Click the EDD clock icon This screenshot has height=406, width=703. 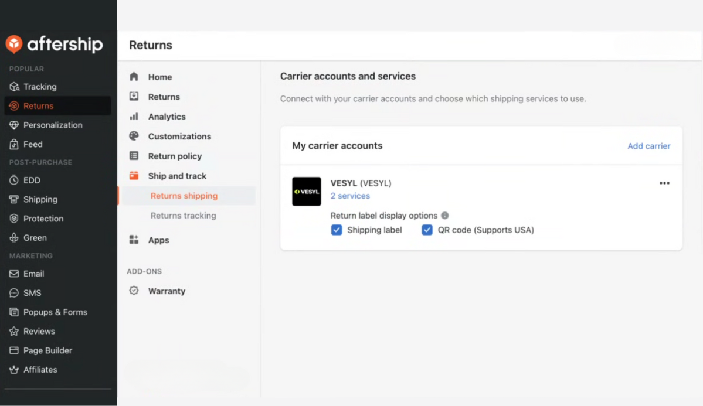tap(14, 180)
